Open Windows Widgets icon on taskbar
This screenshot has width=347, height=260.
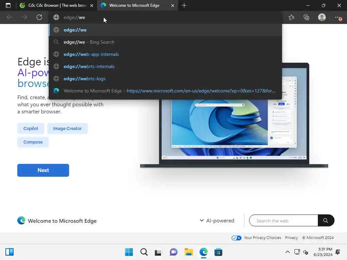coord(9,252)
